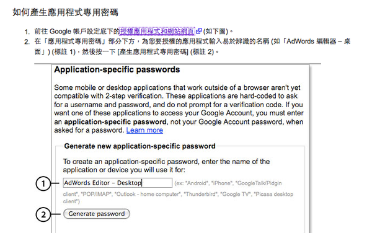This screenshot has height=233, width=372.
Task: Click the (如下圖) text in step 1
Action: click(216, 31)
